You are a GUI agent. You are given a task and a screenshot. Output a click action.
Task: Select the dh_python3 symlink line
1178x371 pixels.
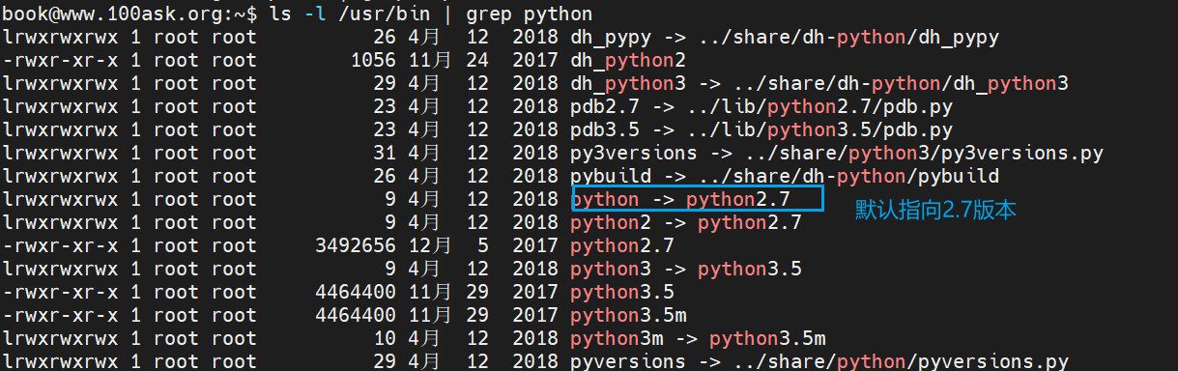click(819, 84)
